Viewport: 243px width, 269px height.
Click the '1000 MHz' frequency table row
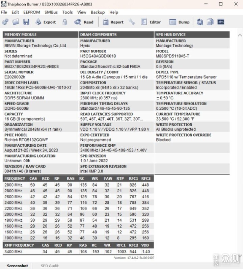(78, 238)
